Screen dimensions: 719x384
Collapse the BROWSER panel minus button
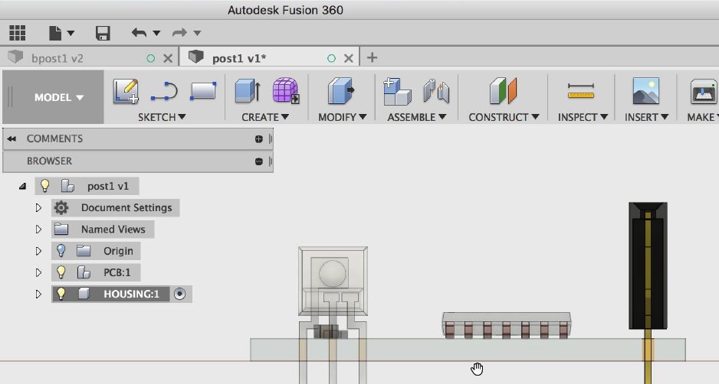258,161
